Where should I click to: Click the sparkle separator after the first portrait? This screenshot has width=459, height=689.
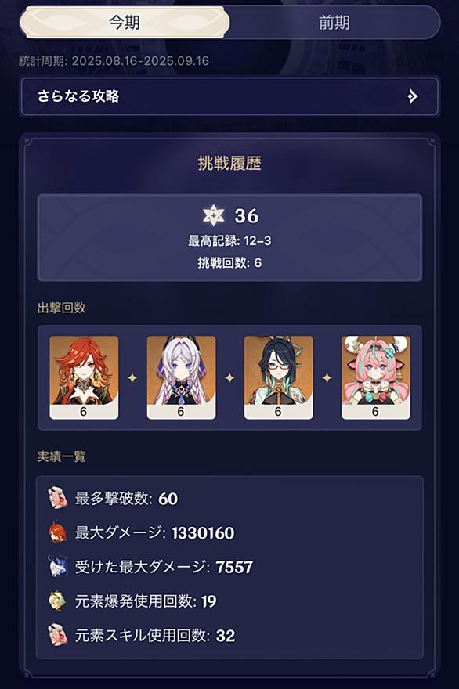tap(132, 377)
